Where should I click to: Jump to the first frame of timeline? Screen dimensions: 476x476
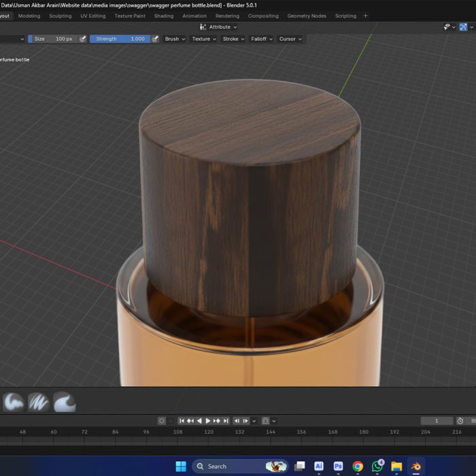182,421
